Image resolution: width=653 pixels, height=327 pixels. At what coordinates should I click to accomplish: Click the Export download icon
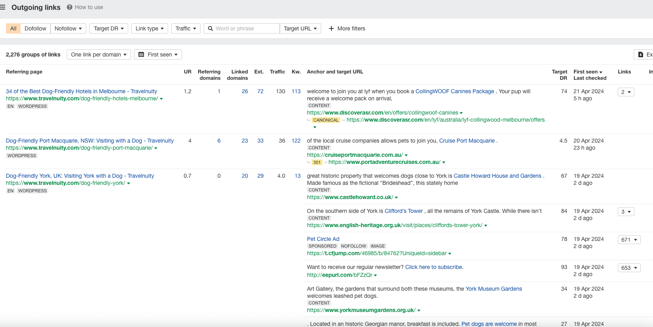point(641,54)
